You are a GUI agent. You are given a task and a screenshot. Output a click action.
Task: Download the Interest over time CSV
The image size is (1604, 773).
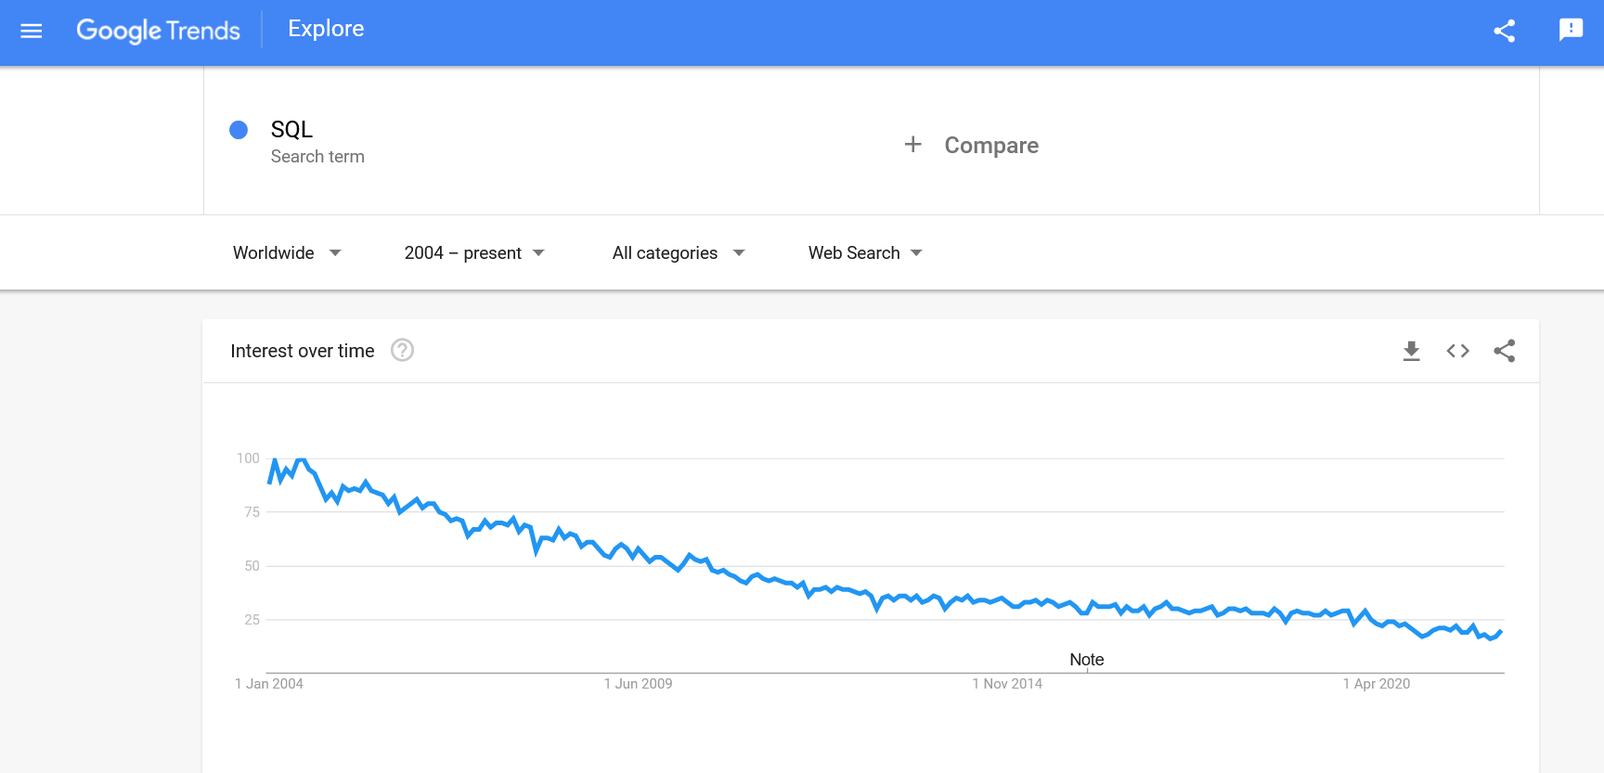click(1411, 351)
